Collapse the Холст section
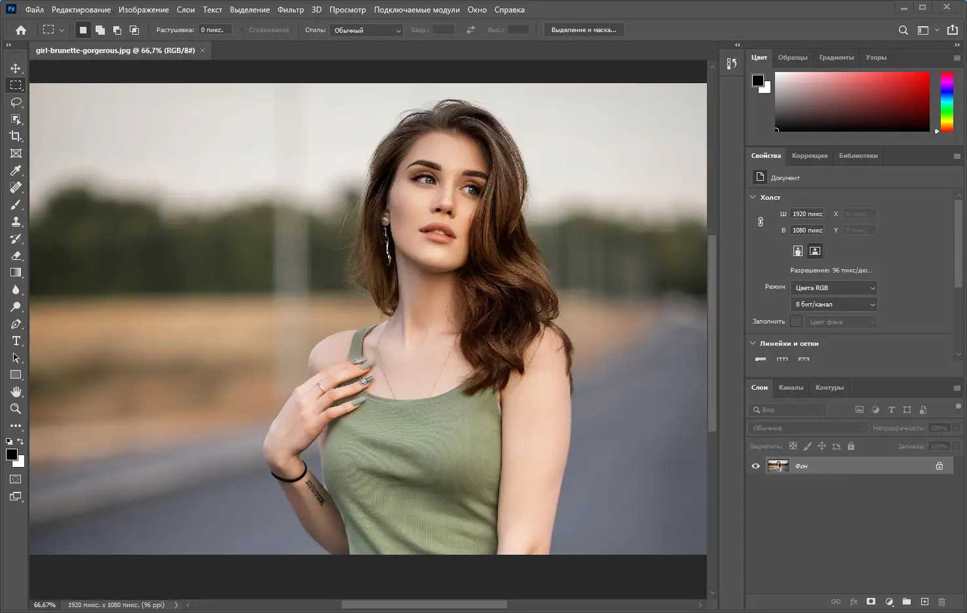The height and width of the screenshot is (613, 967). (x=753, y=197)
